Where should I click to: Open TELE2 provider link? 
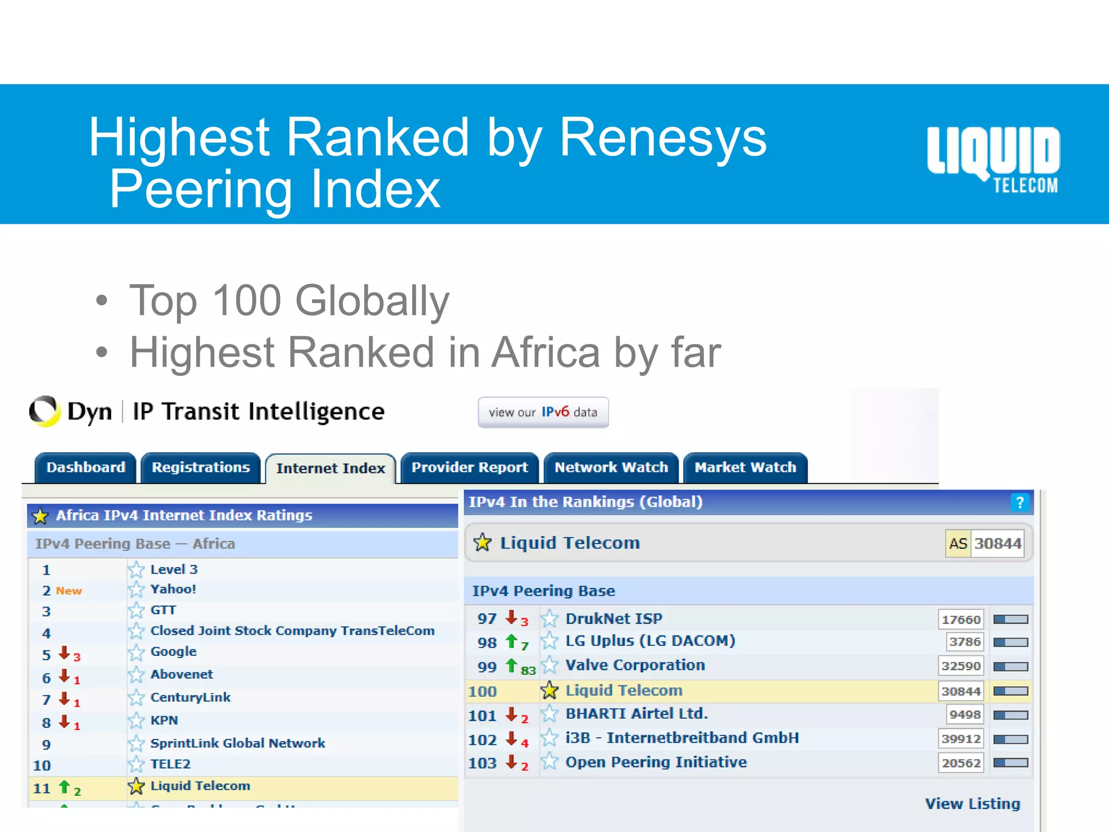pyautogui.click(x=171, y=764)
